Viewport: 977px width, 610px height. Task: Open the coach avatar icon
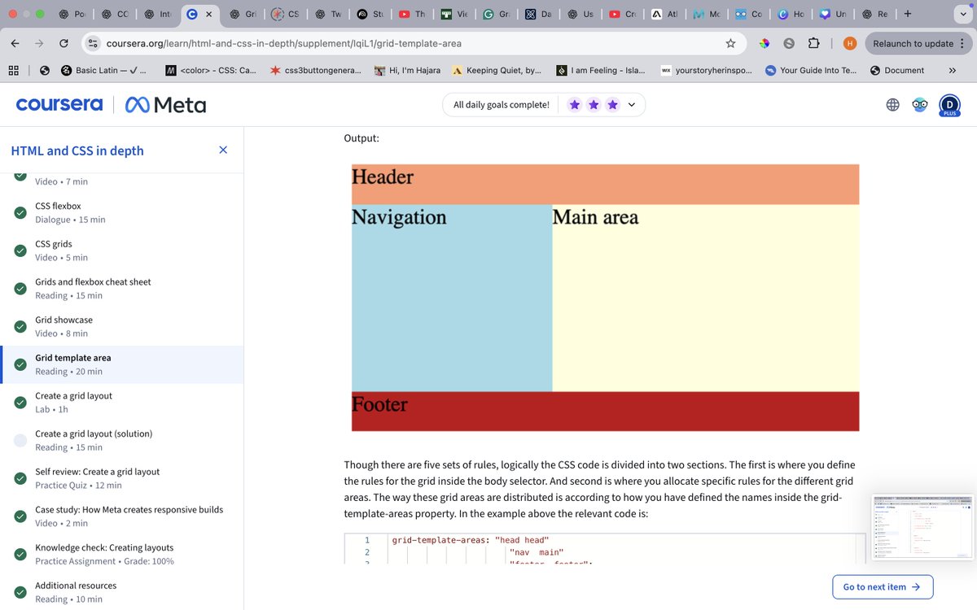click(920, 104)
